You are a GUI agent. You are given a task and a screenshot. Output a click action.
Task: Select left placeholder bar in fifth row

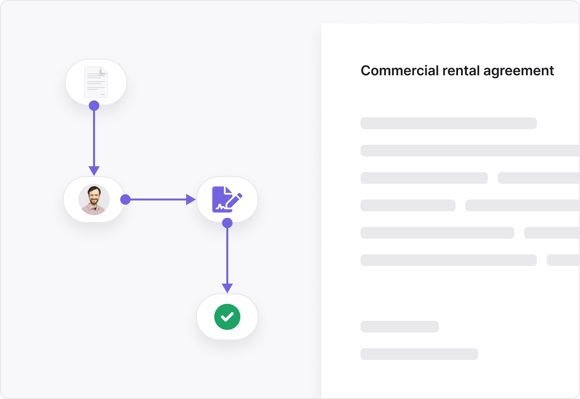pos(437,233)
